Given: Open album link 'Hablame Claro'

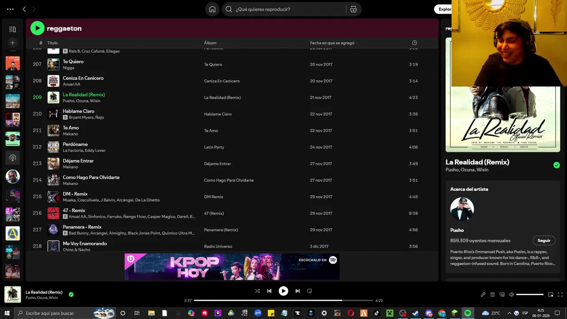Looking at the screenshot, I should point(218,114).
